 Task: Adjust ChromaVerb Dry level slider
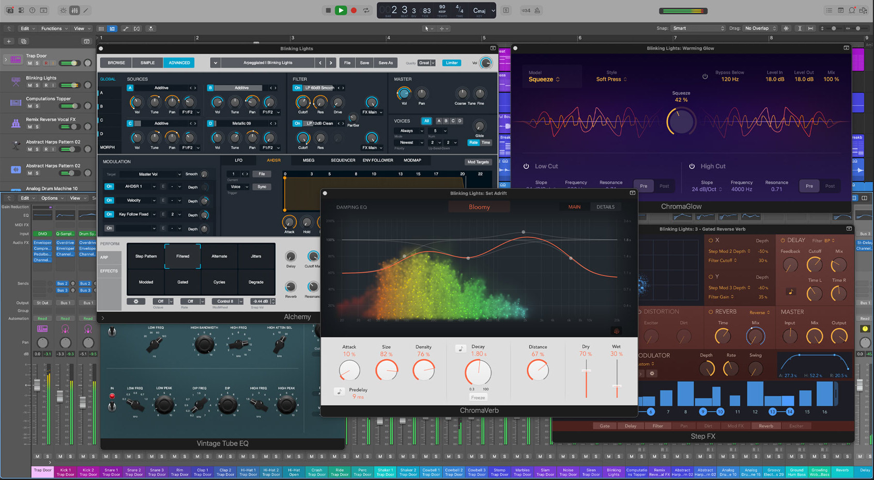(586, 378)
